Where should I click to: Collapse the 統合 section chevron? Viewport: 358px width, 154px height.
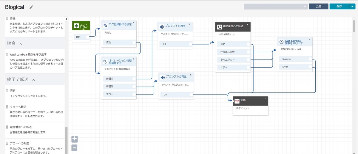coord(21,44)
